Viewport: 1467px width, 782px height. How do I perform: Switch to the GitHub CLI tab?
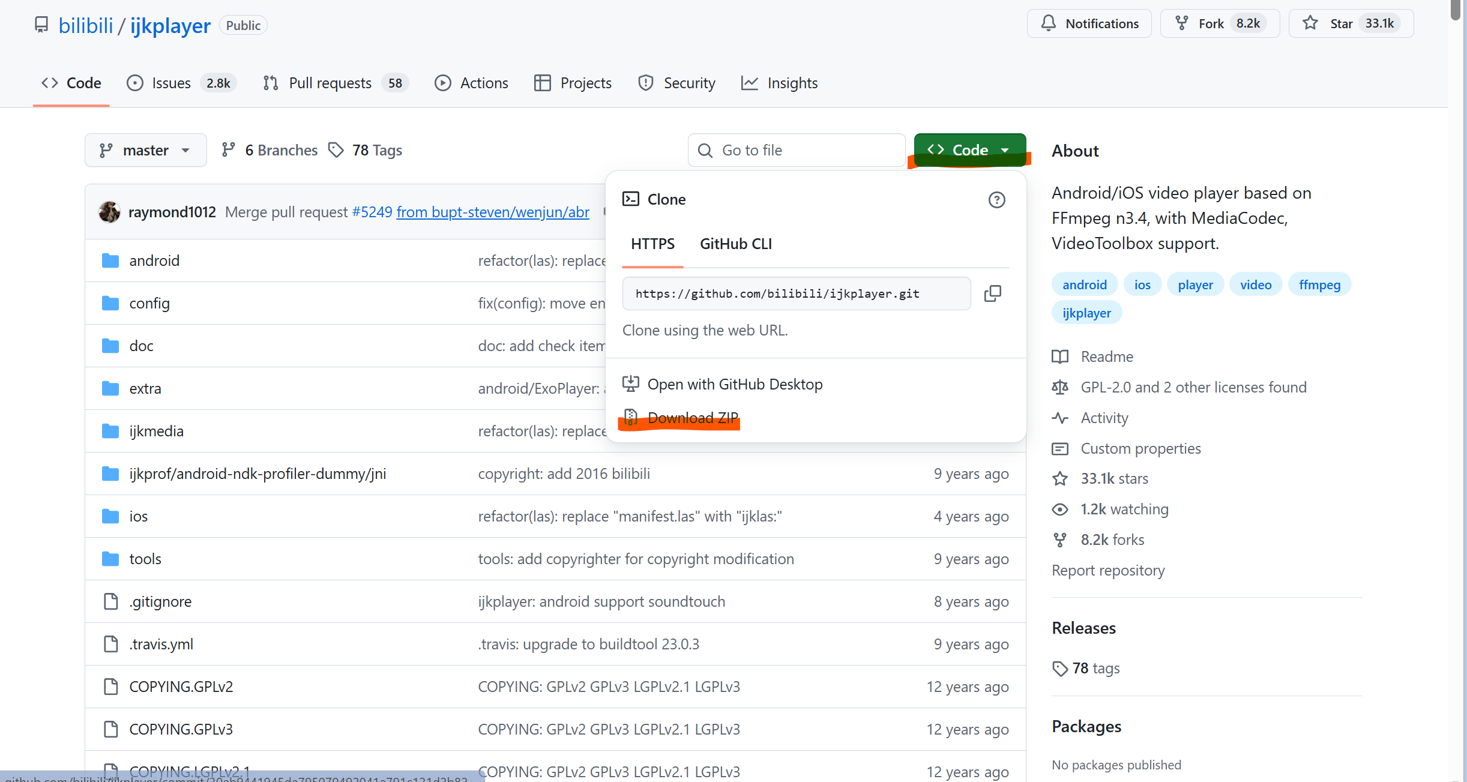(x=735, y=244)
